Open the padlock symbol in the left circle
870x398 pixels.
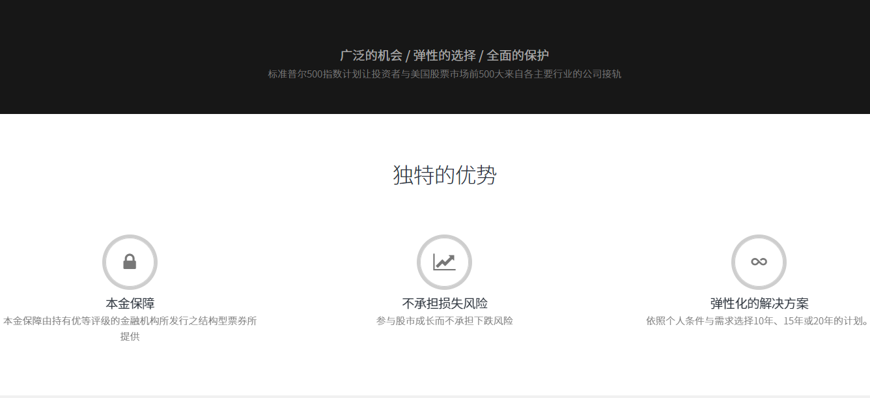click(x=130, y=262)
